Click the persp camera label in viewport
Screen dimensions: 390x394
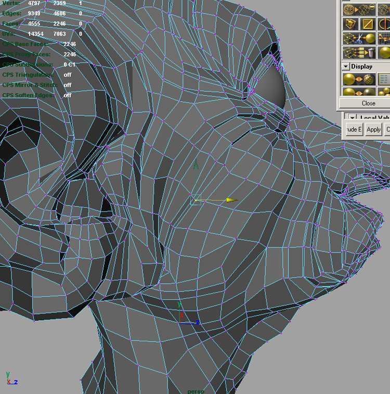click(x=196, y=391)
